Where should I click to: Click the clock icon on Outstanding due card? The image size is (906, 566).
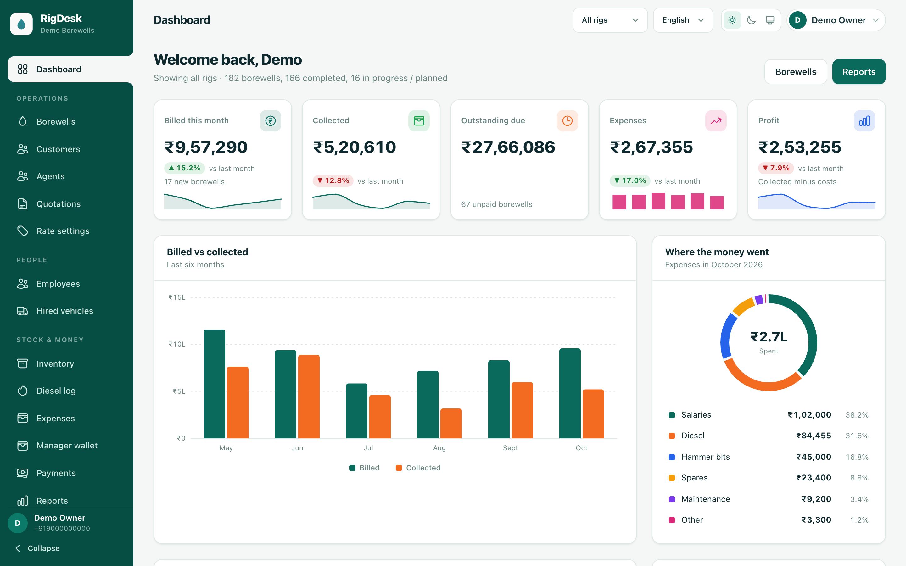[x=567, y=120]
